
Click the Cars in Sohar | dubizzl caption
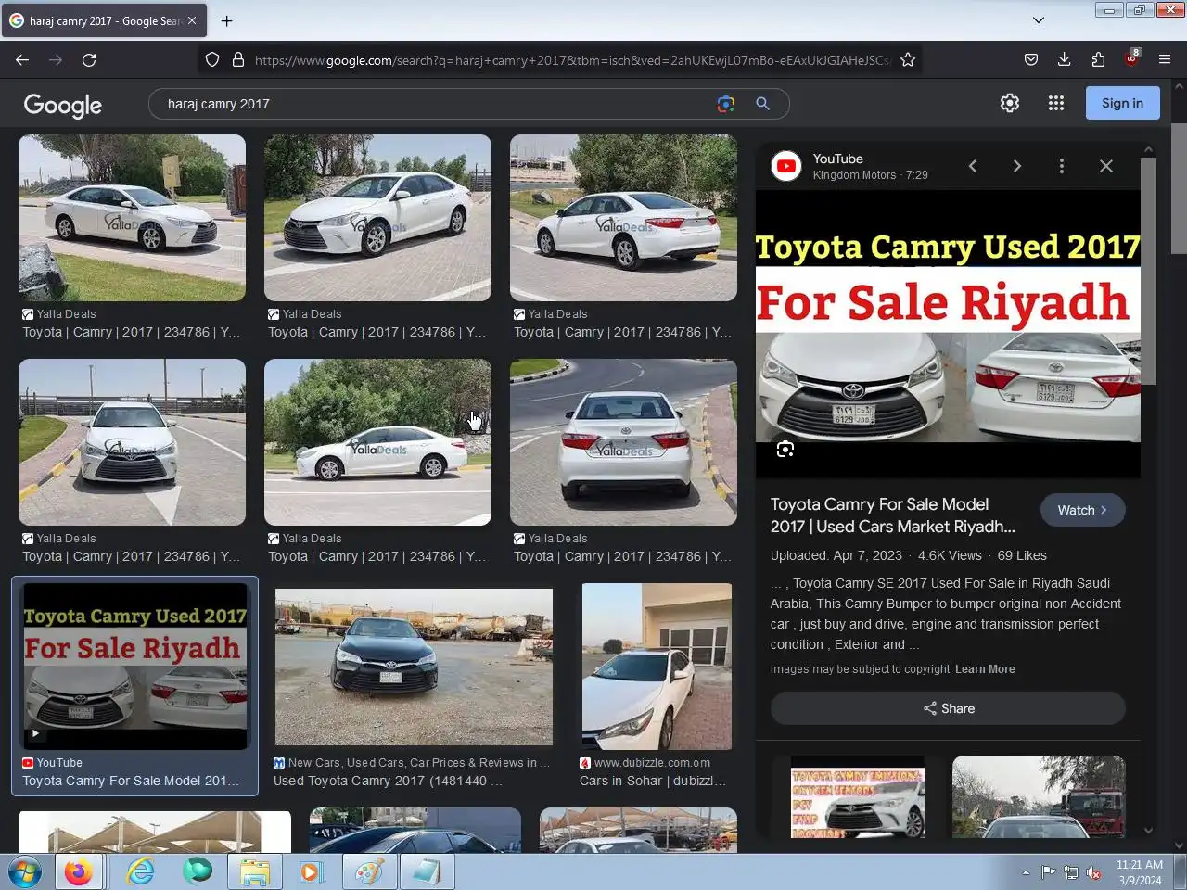[x=653, y=781]
